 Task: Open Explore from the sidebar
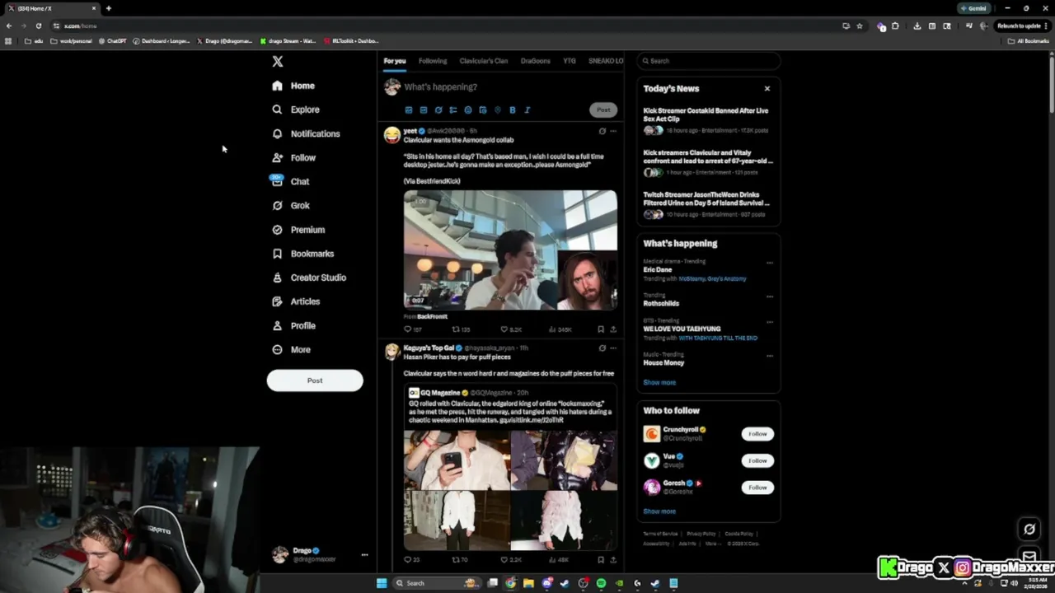tap(296, 110)
